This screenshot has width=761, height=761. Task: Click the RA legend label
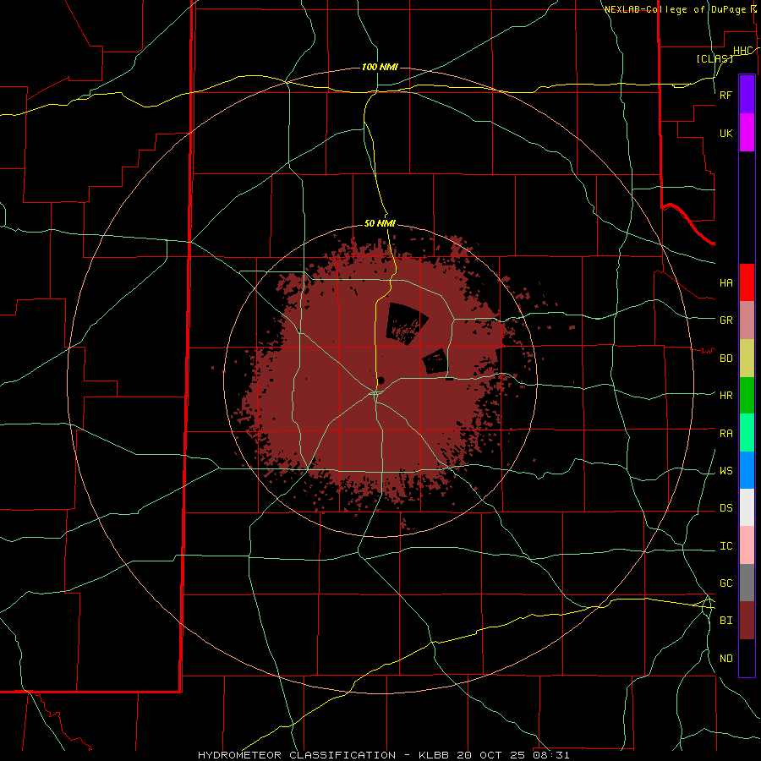click(726, 434)
